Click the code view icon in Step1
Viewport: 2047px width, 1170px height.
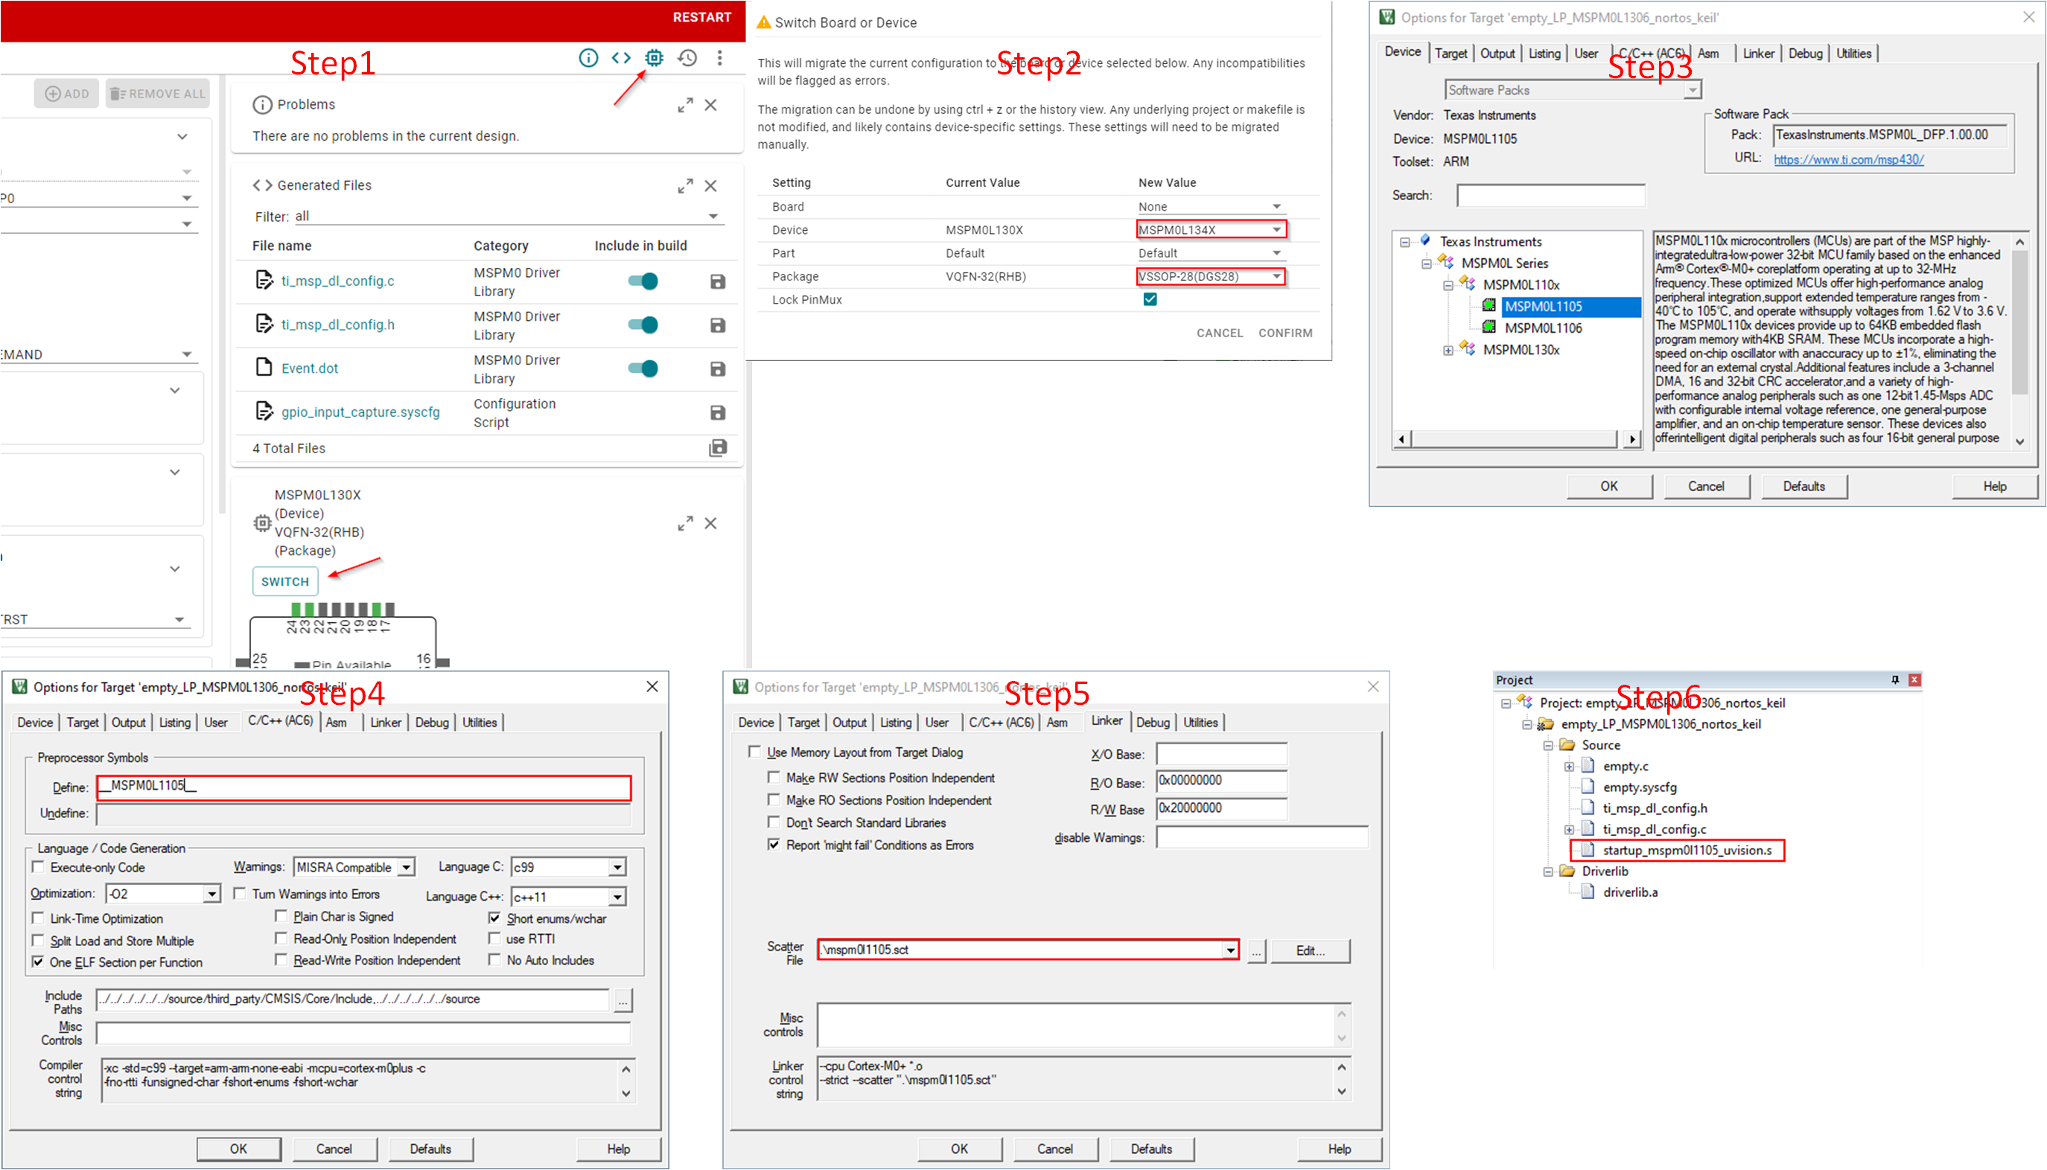622,59
